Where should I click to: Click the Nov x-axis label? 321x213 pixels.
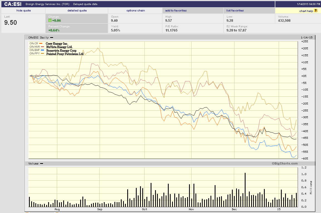pyautogui.click(x=191, y=209)
